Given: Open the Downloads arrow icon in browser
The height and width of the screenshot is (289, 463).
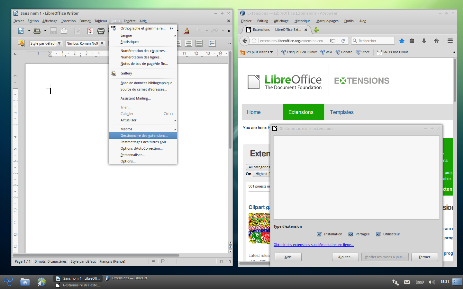Looking at the screenshot, I should click(424, 41).
